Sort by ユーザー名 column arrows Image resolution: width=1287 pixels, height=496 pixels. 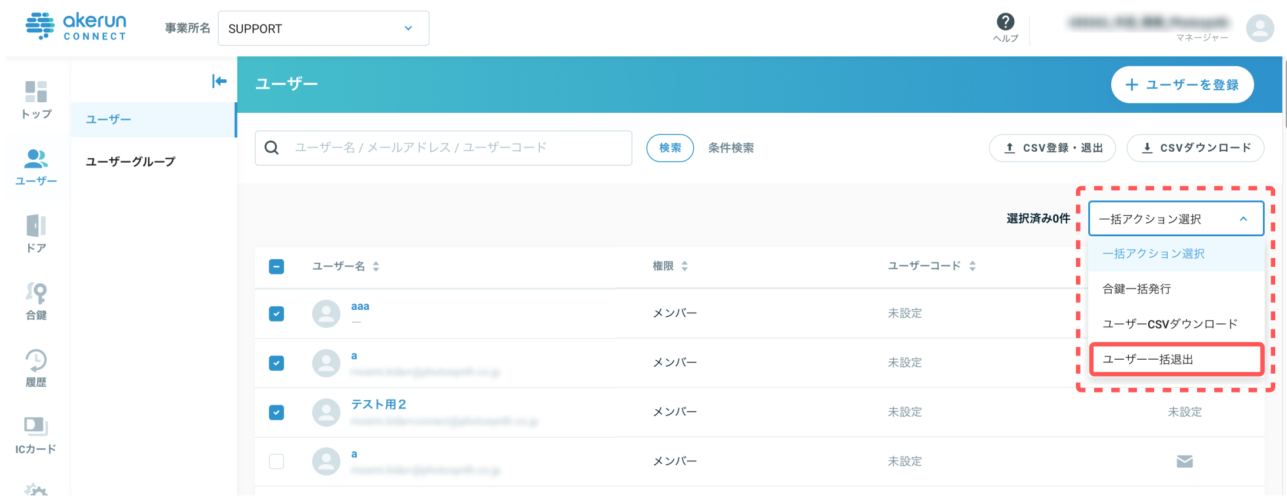click(376, 266)
